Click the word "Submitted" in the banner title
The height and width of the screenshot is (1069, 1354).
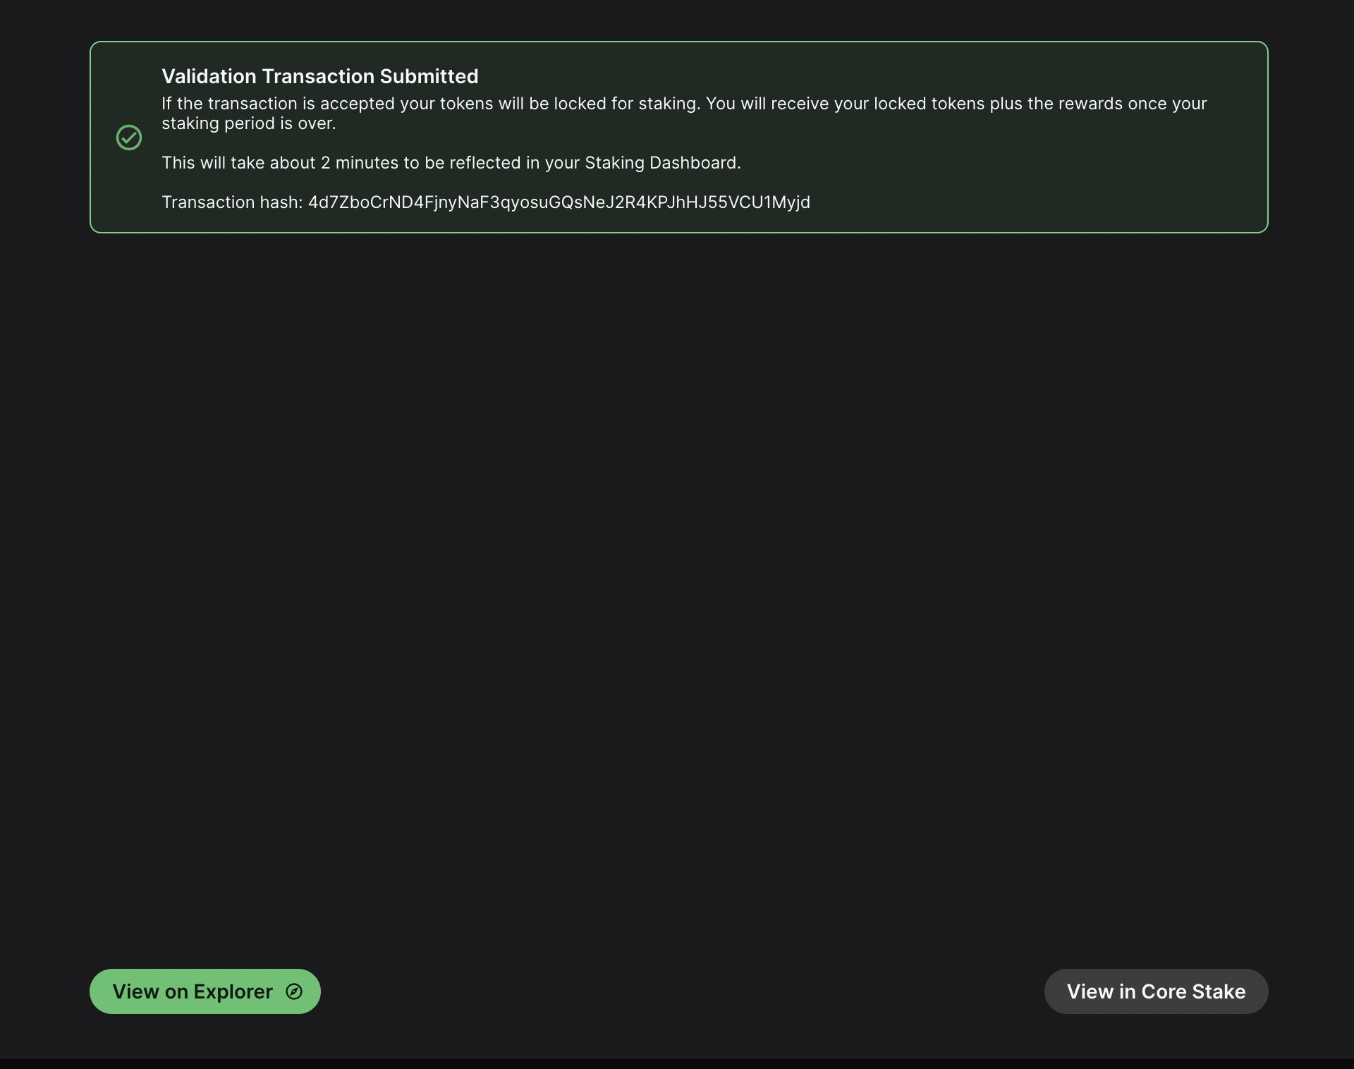(429, 76)
